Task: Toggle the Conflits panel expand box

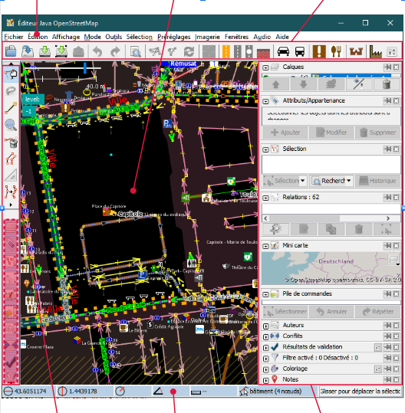Action: [265, 337]
